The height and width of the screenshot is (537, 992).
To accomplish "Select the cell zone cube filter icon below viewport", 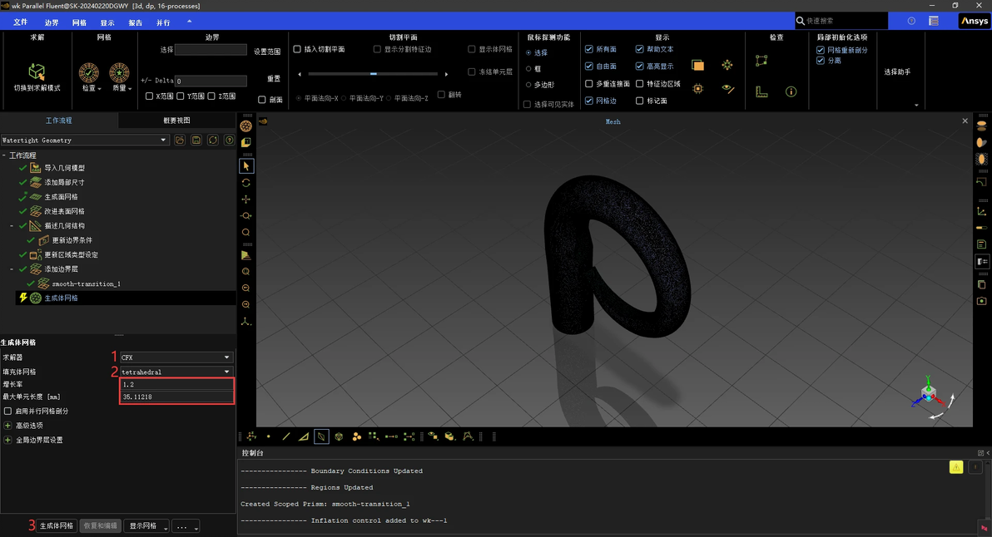I will point(339,436).
